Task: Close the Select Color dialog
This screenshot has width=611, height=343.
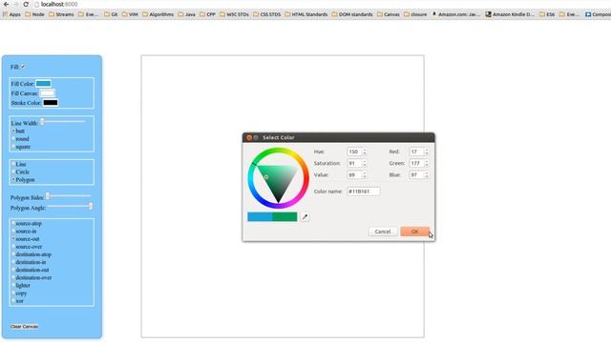Action: click(249, 137)
